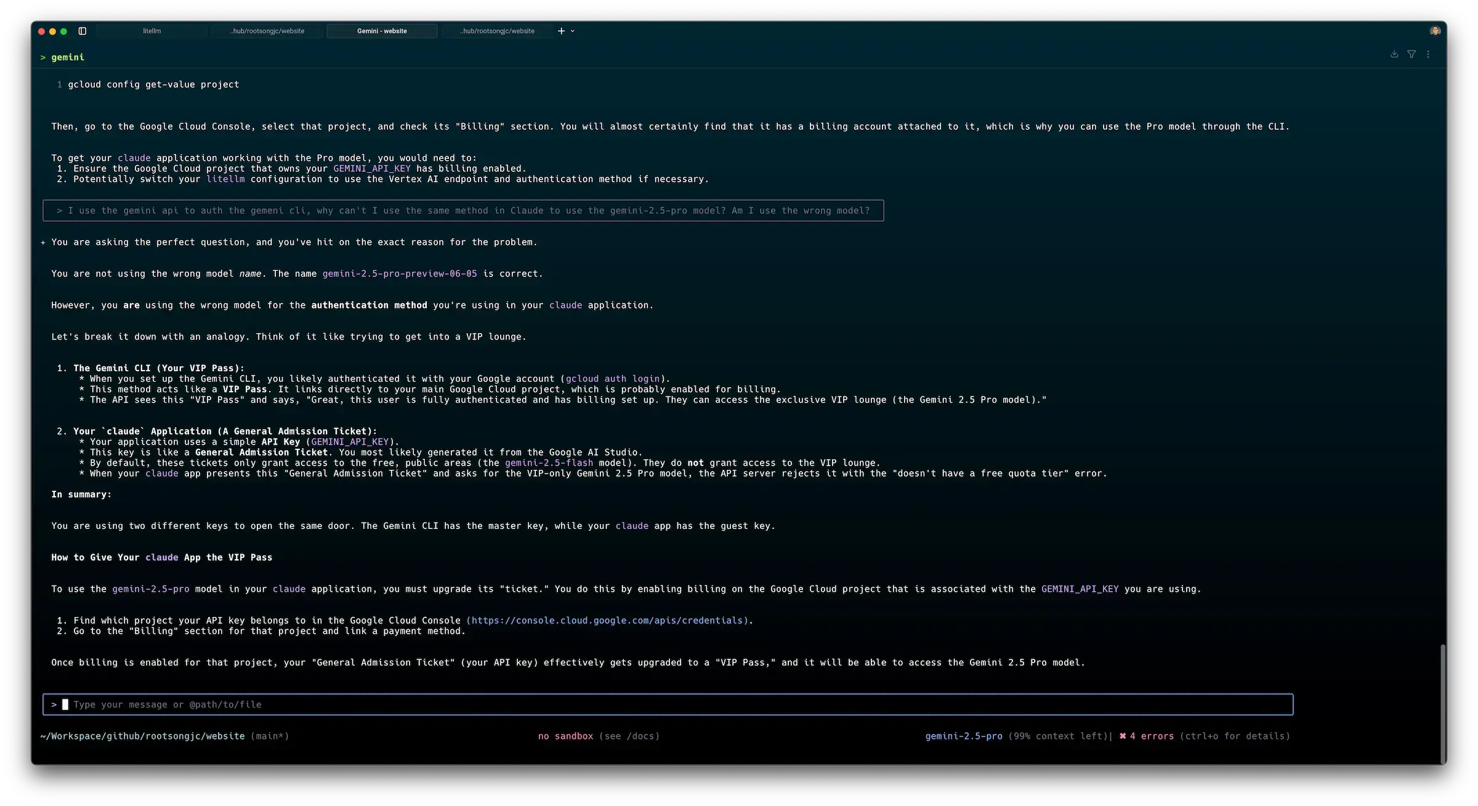Open the console.cloud.google.com credentials link
The height and width of the screenshot is (806, 1478).
(x=607, y=621)
